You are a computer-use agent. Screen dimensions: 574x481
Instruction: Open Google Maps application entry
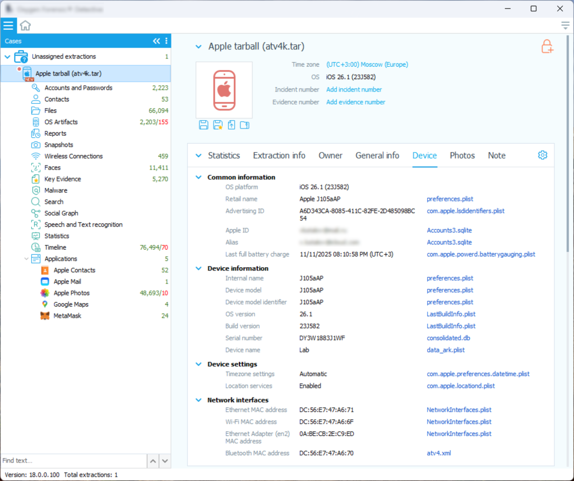click(x=71, y=304)
